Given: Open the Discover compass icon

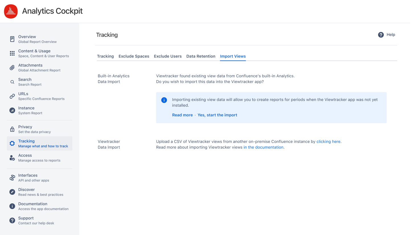Looking at the screenshot, I should coord(12,192).
